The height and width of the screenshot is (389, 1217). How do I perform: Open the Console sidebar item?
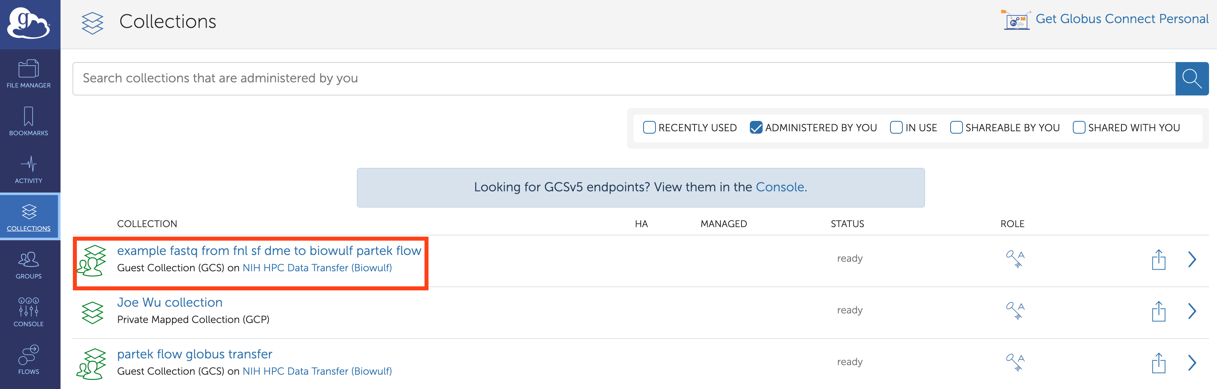pos(29,312)
